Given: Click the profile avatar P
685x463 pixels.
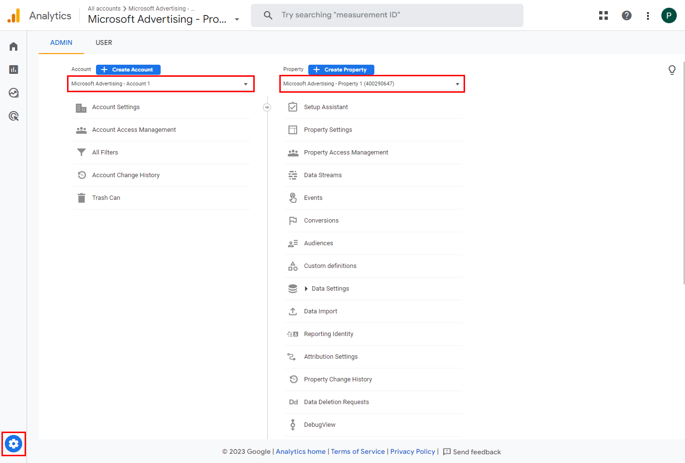Looking at the screenshot, I should (669, 15).
